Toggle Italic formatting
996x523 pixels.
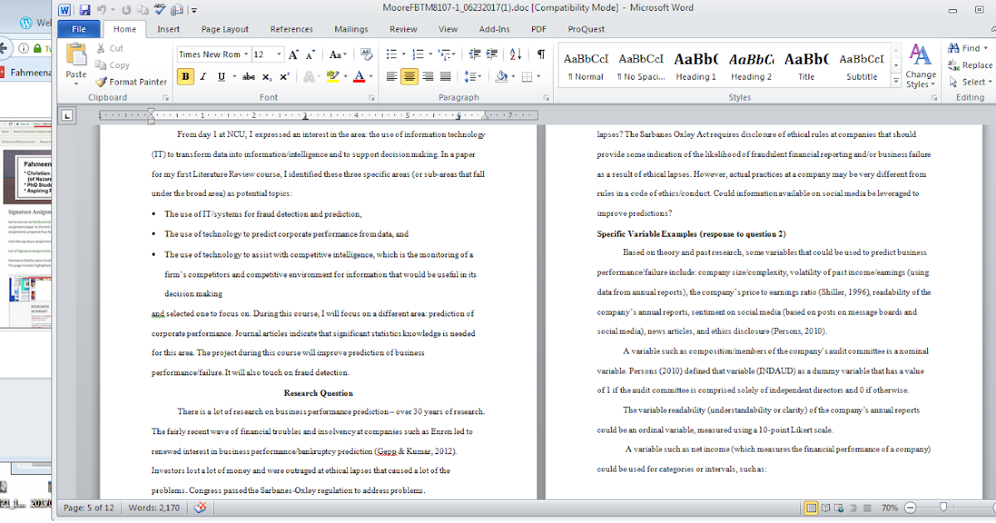pyautogui.click(x=203, y=76)
